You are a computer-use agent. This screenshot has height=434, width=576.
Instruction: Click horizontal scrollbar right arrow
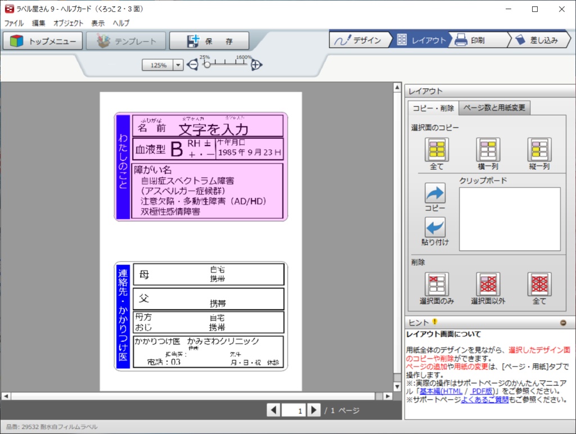click(x=388, y=396)
